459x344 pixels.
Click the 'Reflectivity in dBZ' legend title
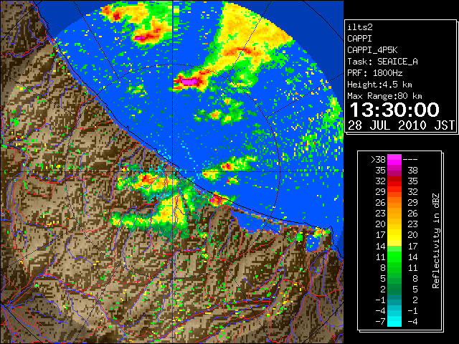(436, 241)
